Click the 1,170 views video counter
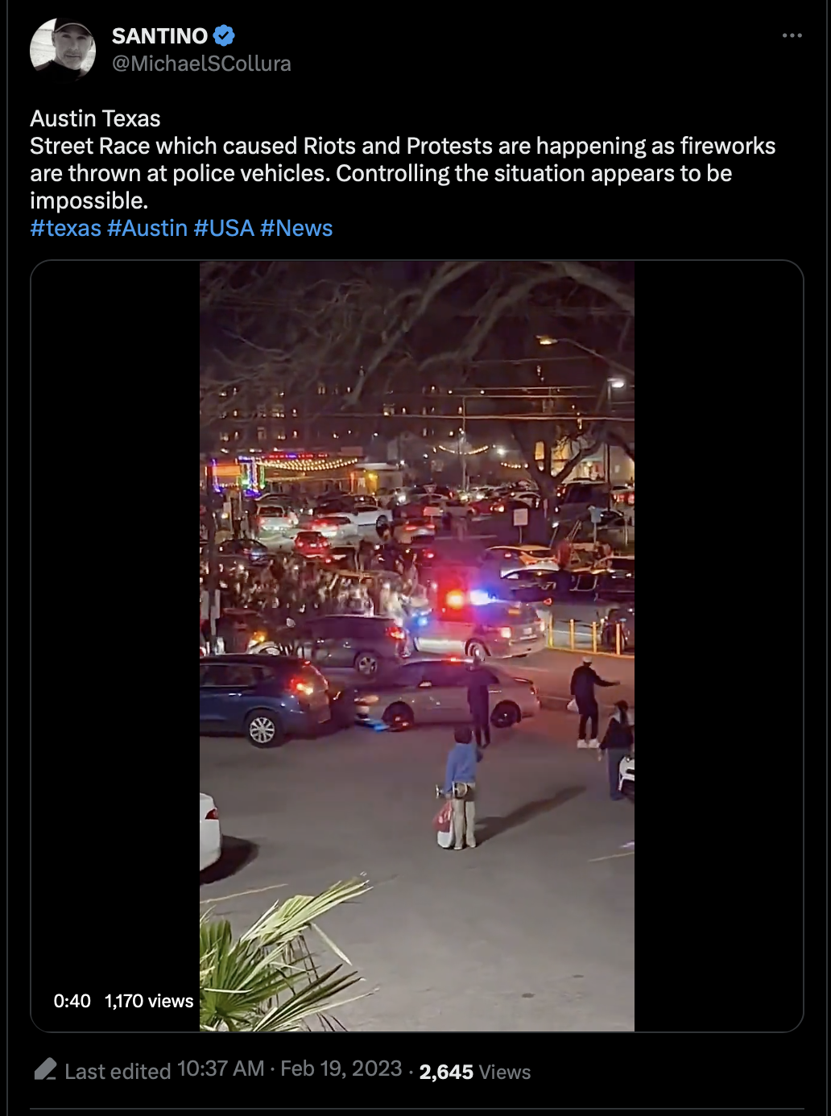Screen dimensions: 831x1116 [x=149, y=1001]
